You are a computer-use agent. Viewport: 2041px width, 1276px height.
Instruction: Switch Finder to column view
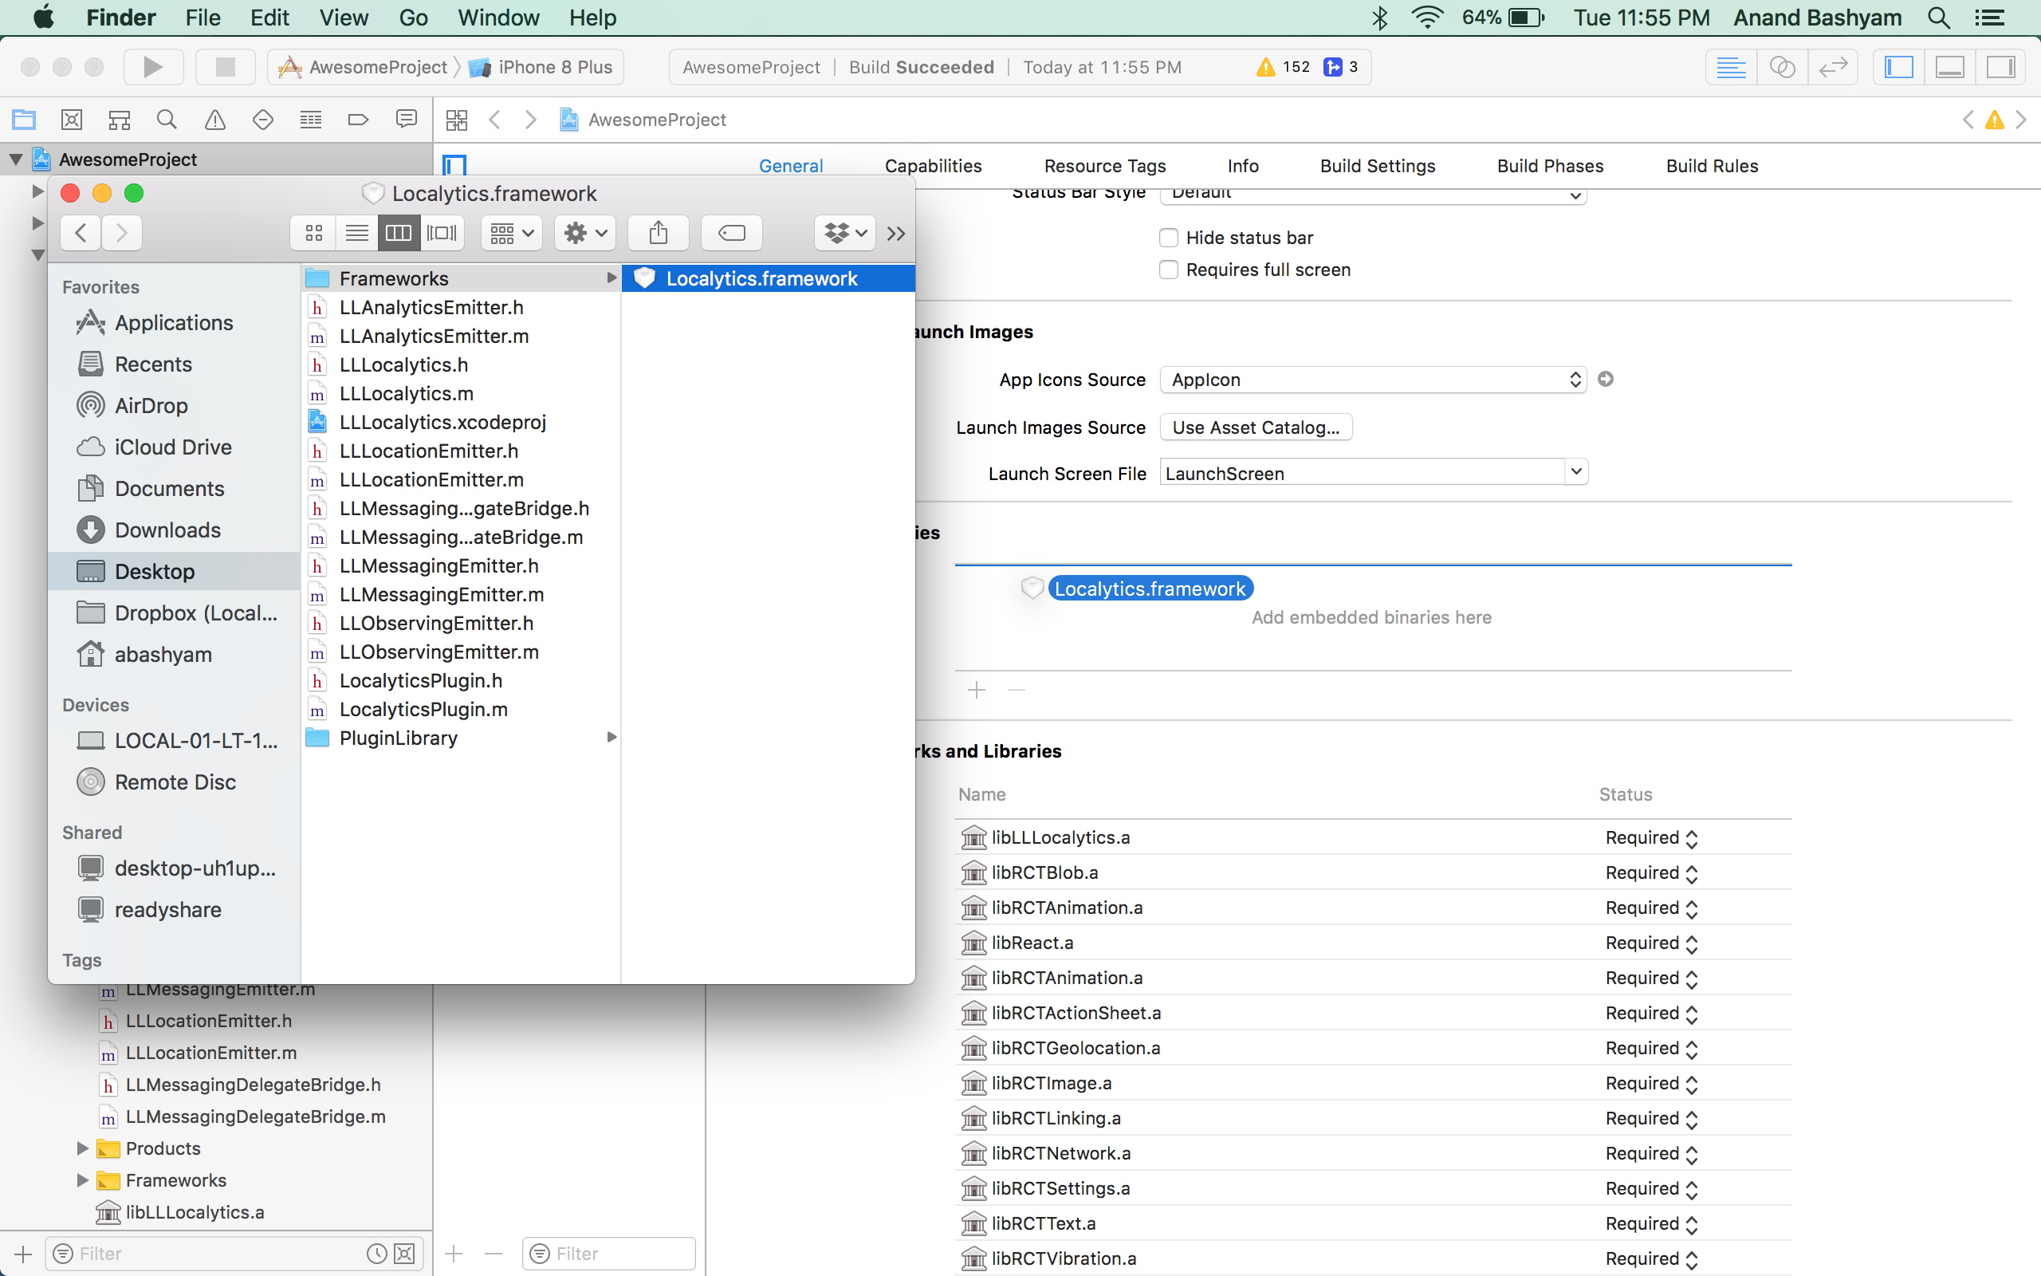click(399, 233)
